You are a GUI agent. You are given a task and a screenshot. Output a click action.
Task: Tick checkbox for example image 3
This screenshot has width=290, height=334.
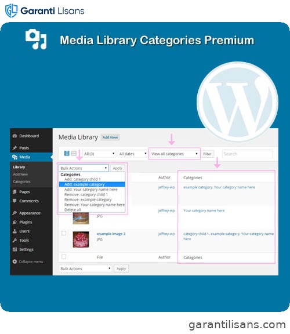64,233
